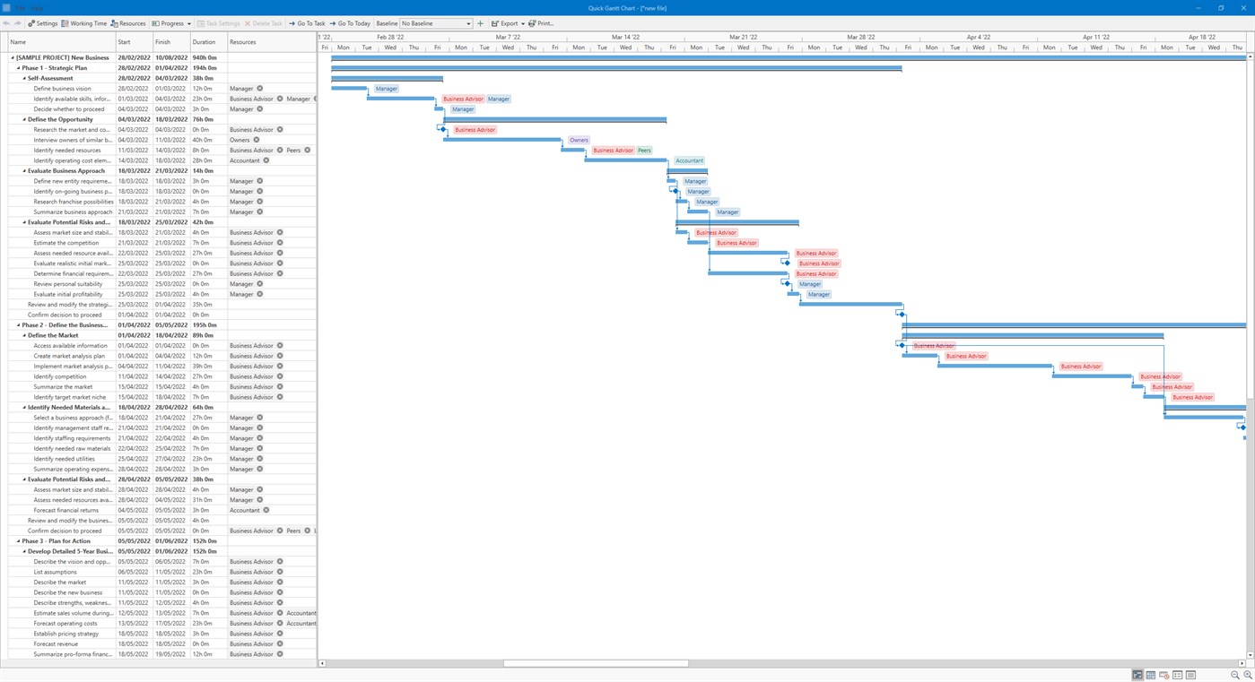Click the Print icon in the toolbar
Image resolution: width=1255 pixels, height=682 pixels.
coord(542,23)
